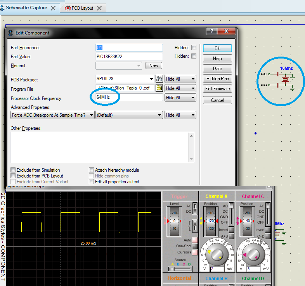
Task: Click the Processor Clock Frequency field
Action: (x=129, y=97)
